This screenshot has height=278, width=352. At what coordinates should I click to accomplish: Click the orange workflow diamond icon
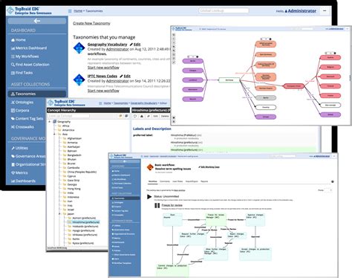[150, 167]
